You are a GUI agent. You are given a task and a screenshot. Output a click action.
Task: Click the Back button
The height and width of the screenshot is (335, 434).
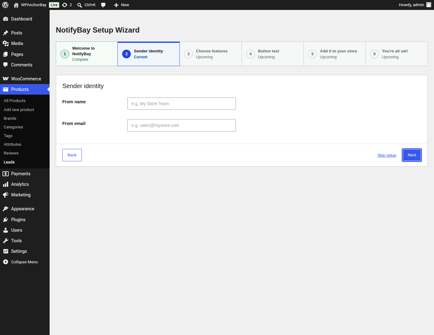tap(72, 155)
